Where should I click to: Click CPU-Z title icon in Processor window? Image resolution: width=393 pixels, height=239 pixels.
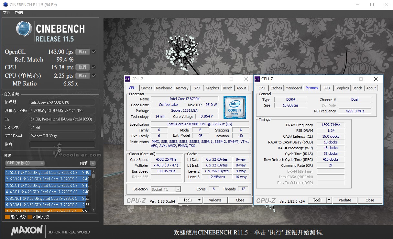[x=128, y=79]
